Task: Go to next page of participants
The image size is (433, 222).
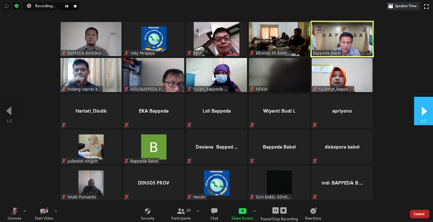Action: point(423,111)
